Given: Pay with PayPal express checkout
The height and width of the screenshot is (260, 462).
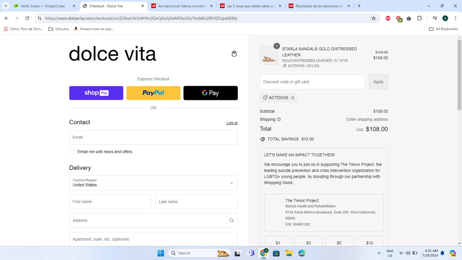Looking at the screenshot, I should click(153, 93).
